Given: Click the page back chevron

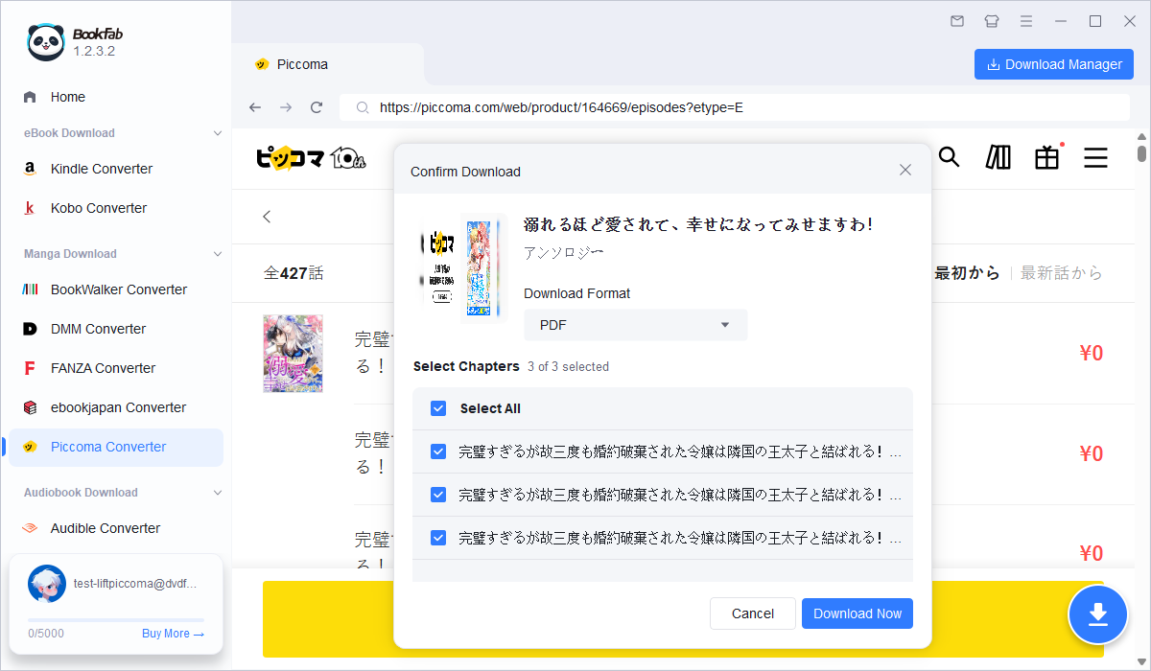Looking at the screenshot, I should point(267,217).
